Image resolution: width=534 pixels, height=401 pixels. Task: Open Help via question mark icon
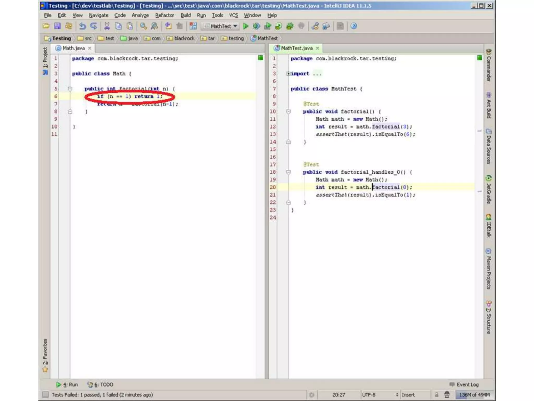[354, 26]
